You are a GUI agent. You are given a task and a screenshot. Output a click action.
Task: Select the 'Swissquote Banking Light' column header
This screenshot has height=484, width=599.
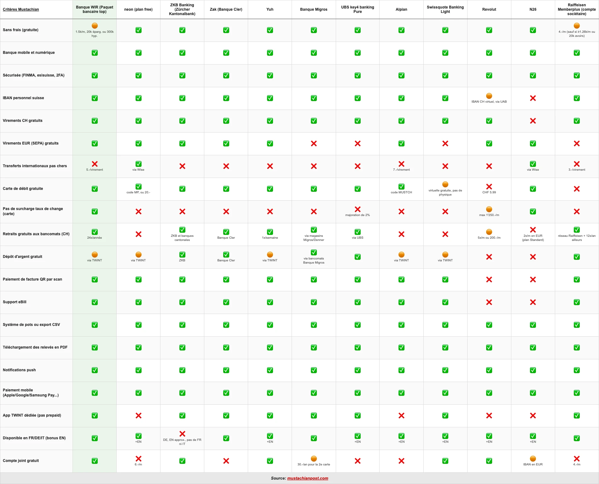pyautogui.click(x=445, y=9)
